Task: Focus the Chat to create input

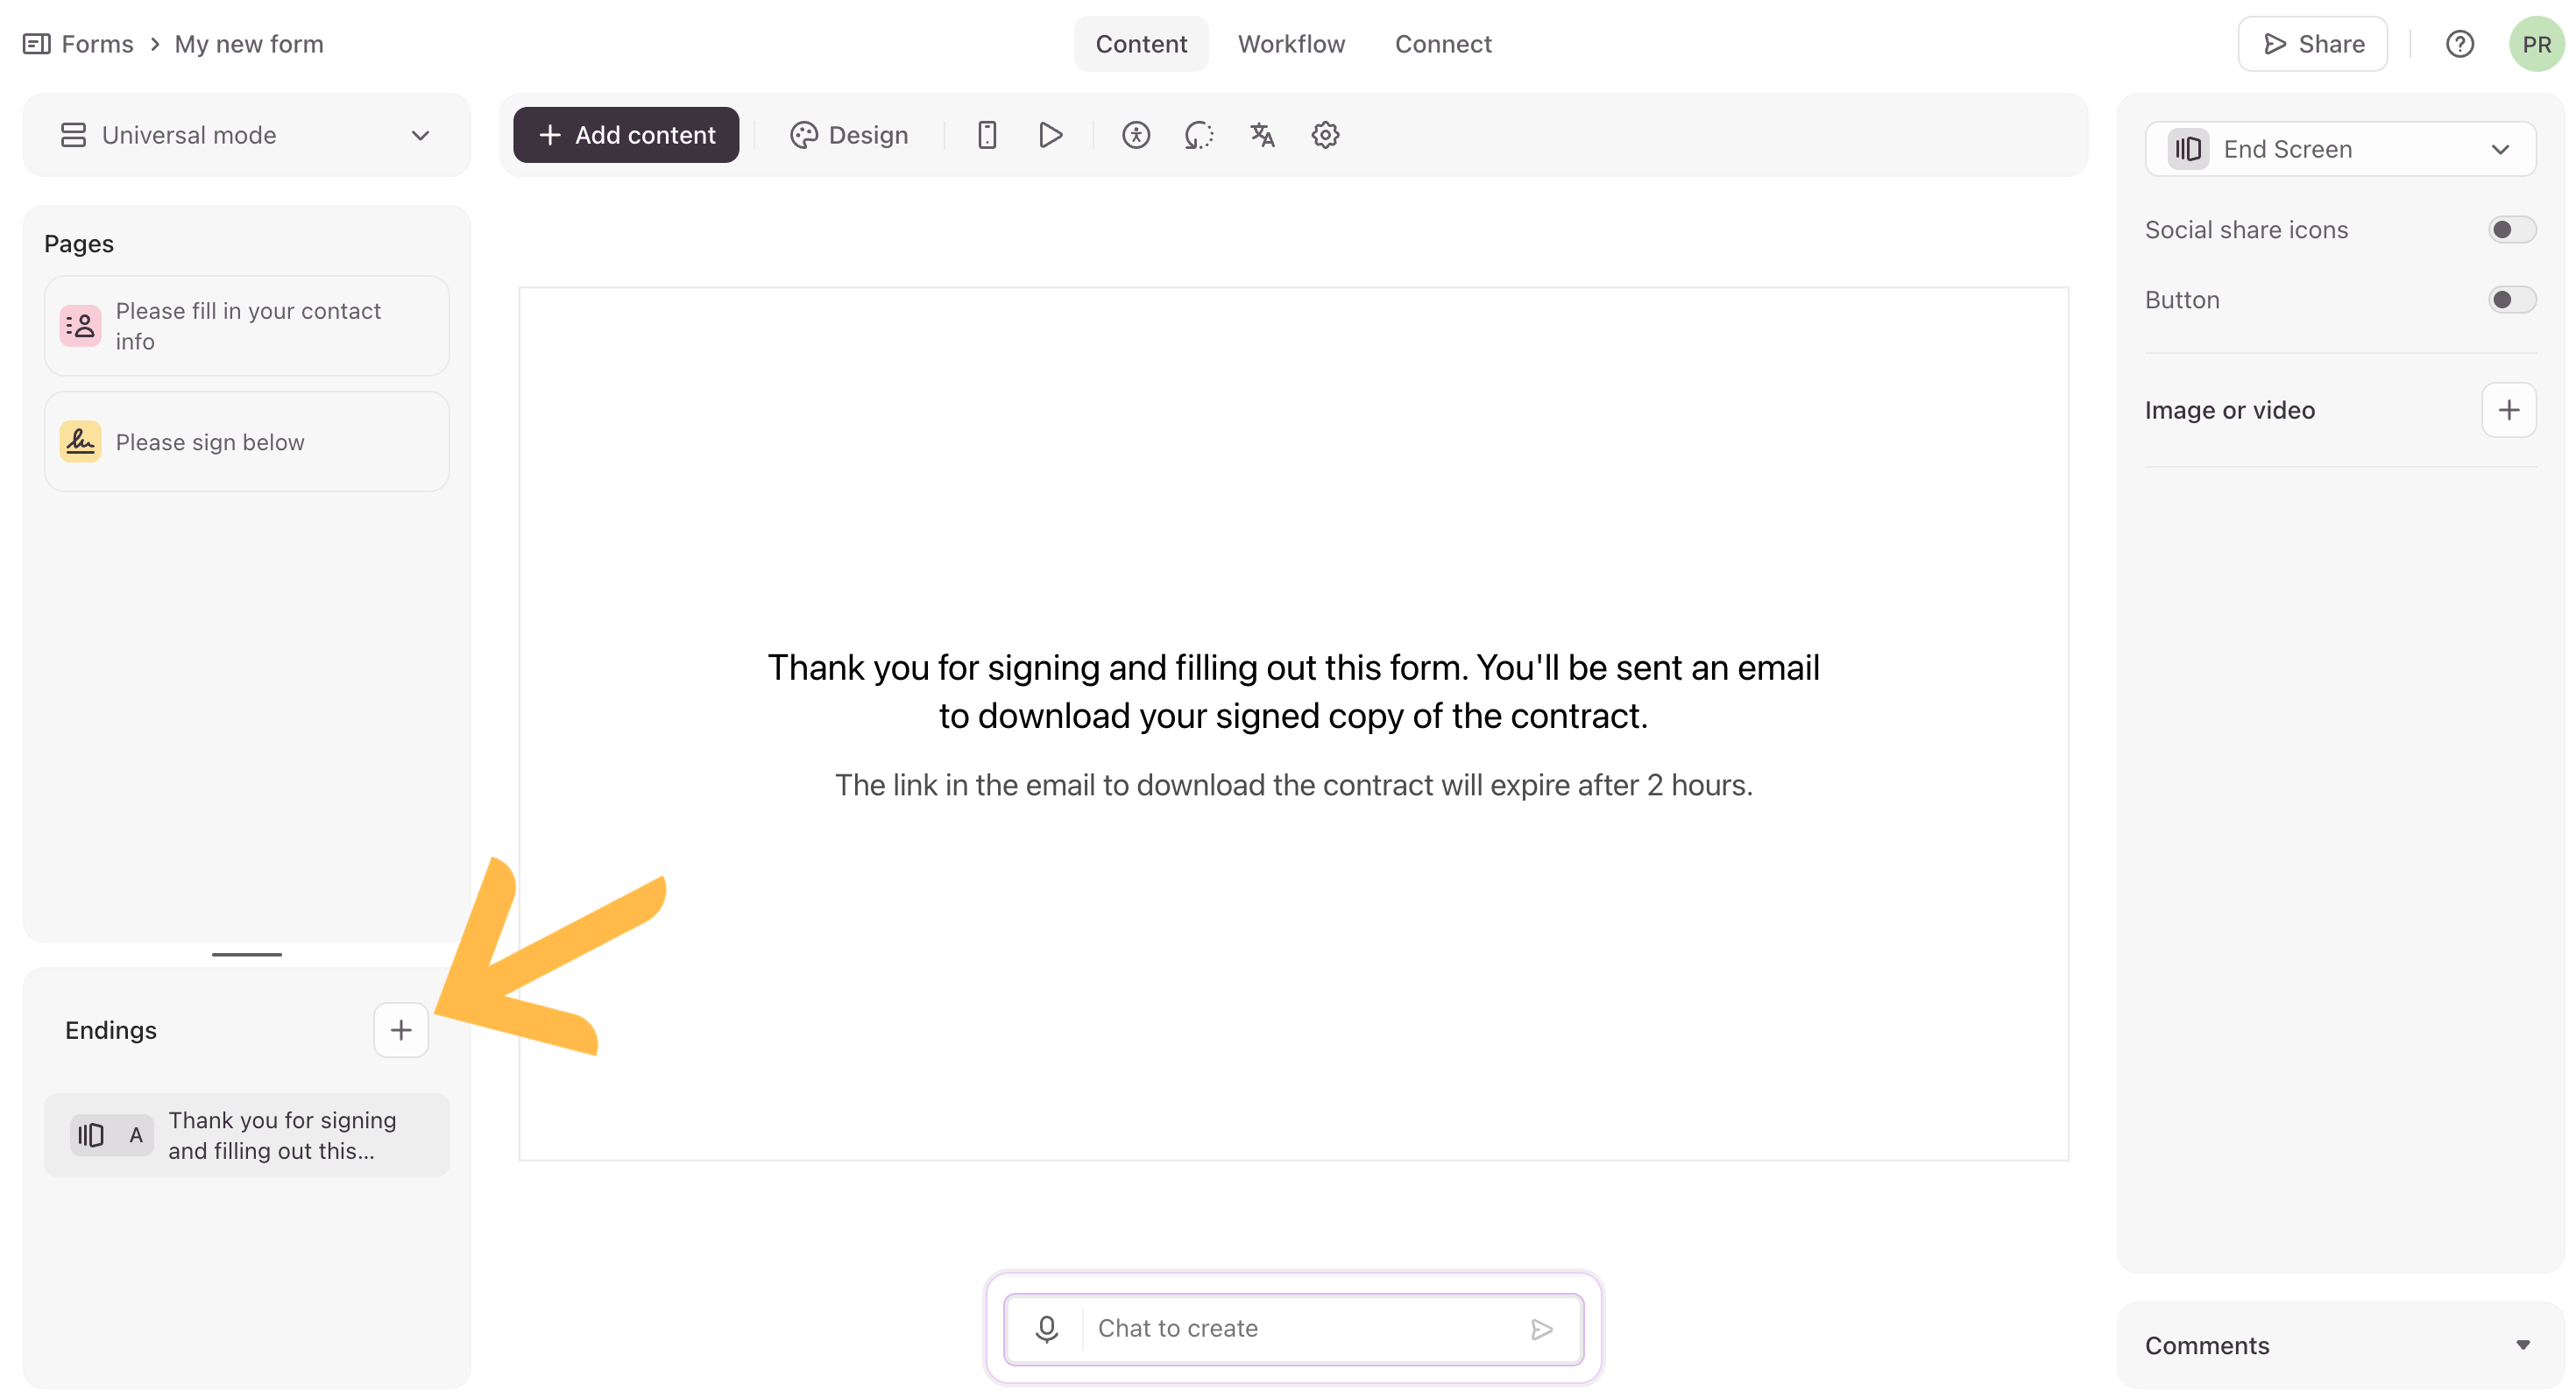Action: pos(1300,1328)
